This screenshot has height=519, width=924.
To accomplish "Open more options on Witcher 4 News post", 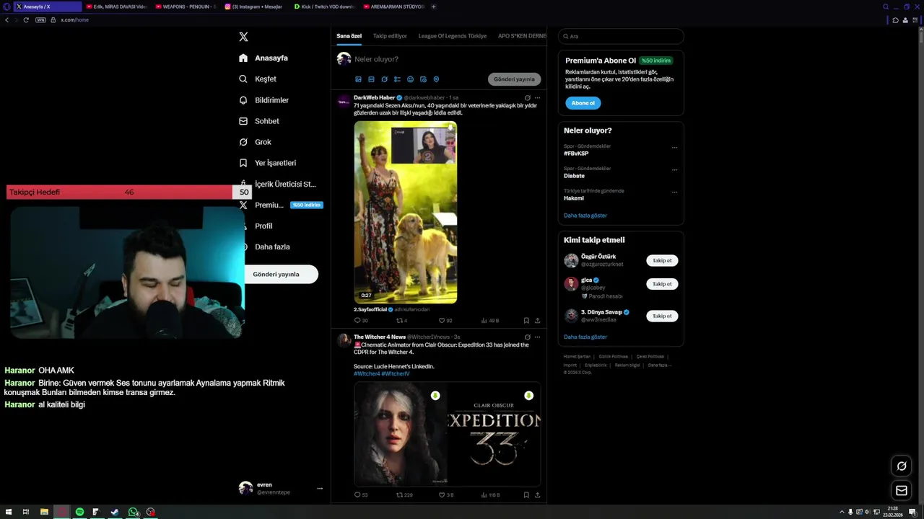I will tap(537, 337).
